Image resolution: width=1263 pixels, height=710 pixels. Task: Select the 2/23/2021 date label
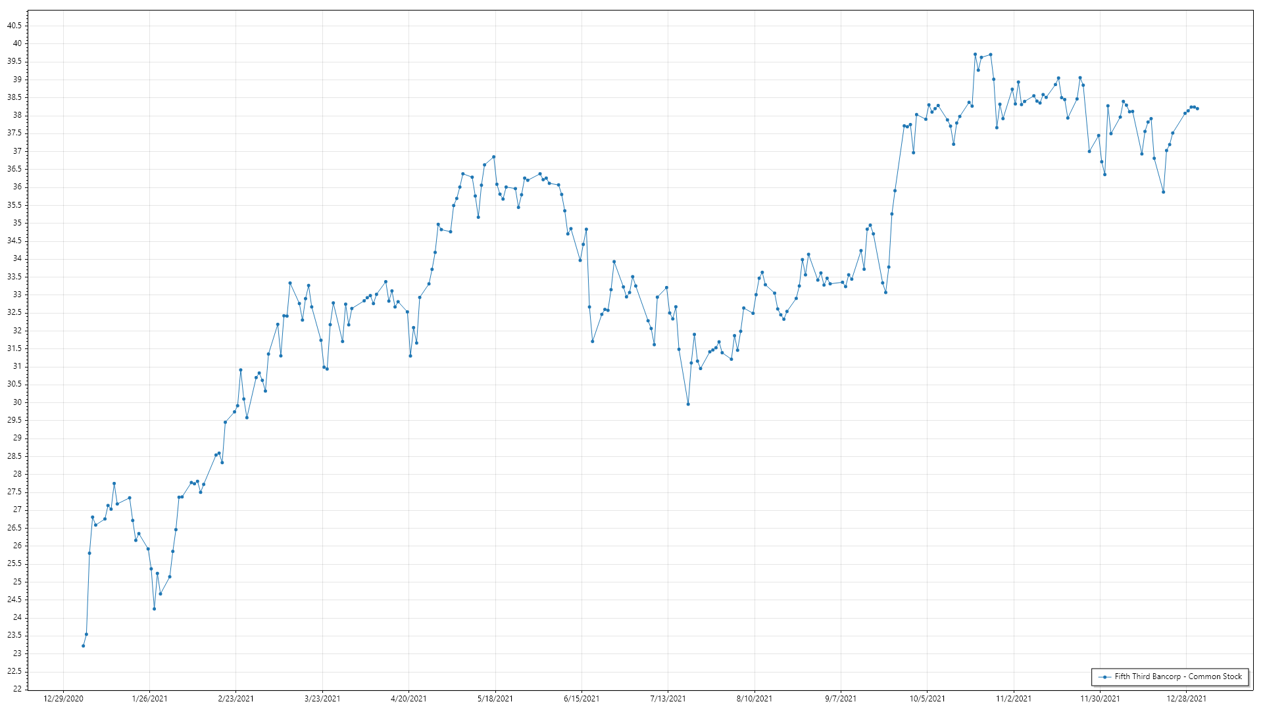pos(235,699)
